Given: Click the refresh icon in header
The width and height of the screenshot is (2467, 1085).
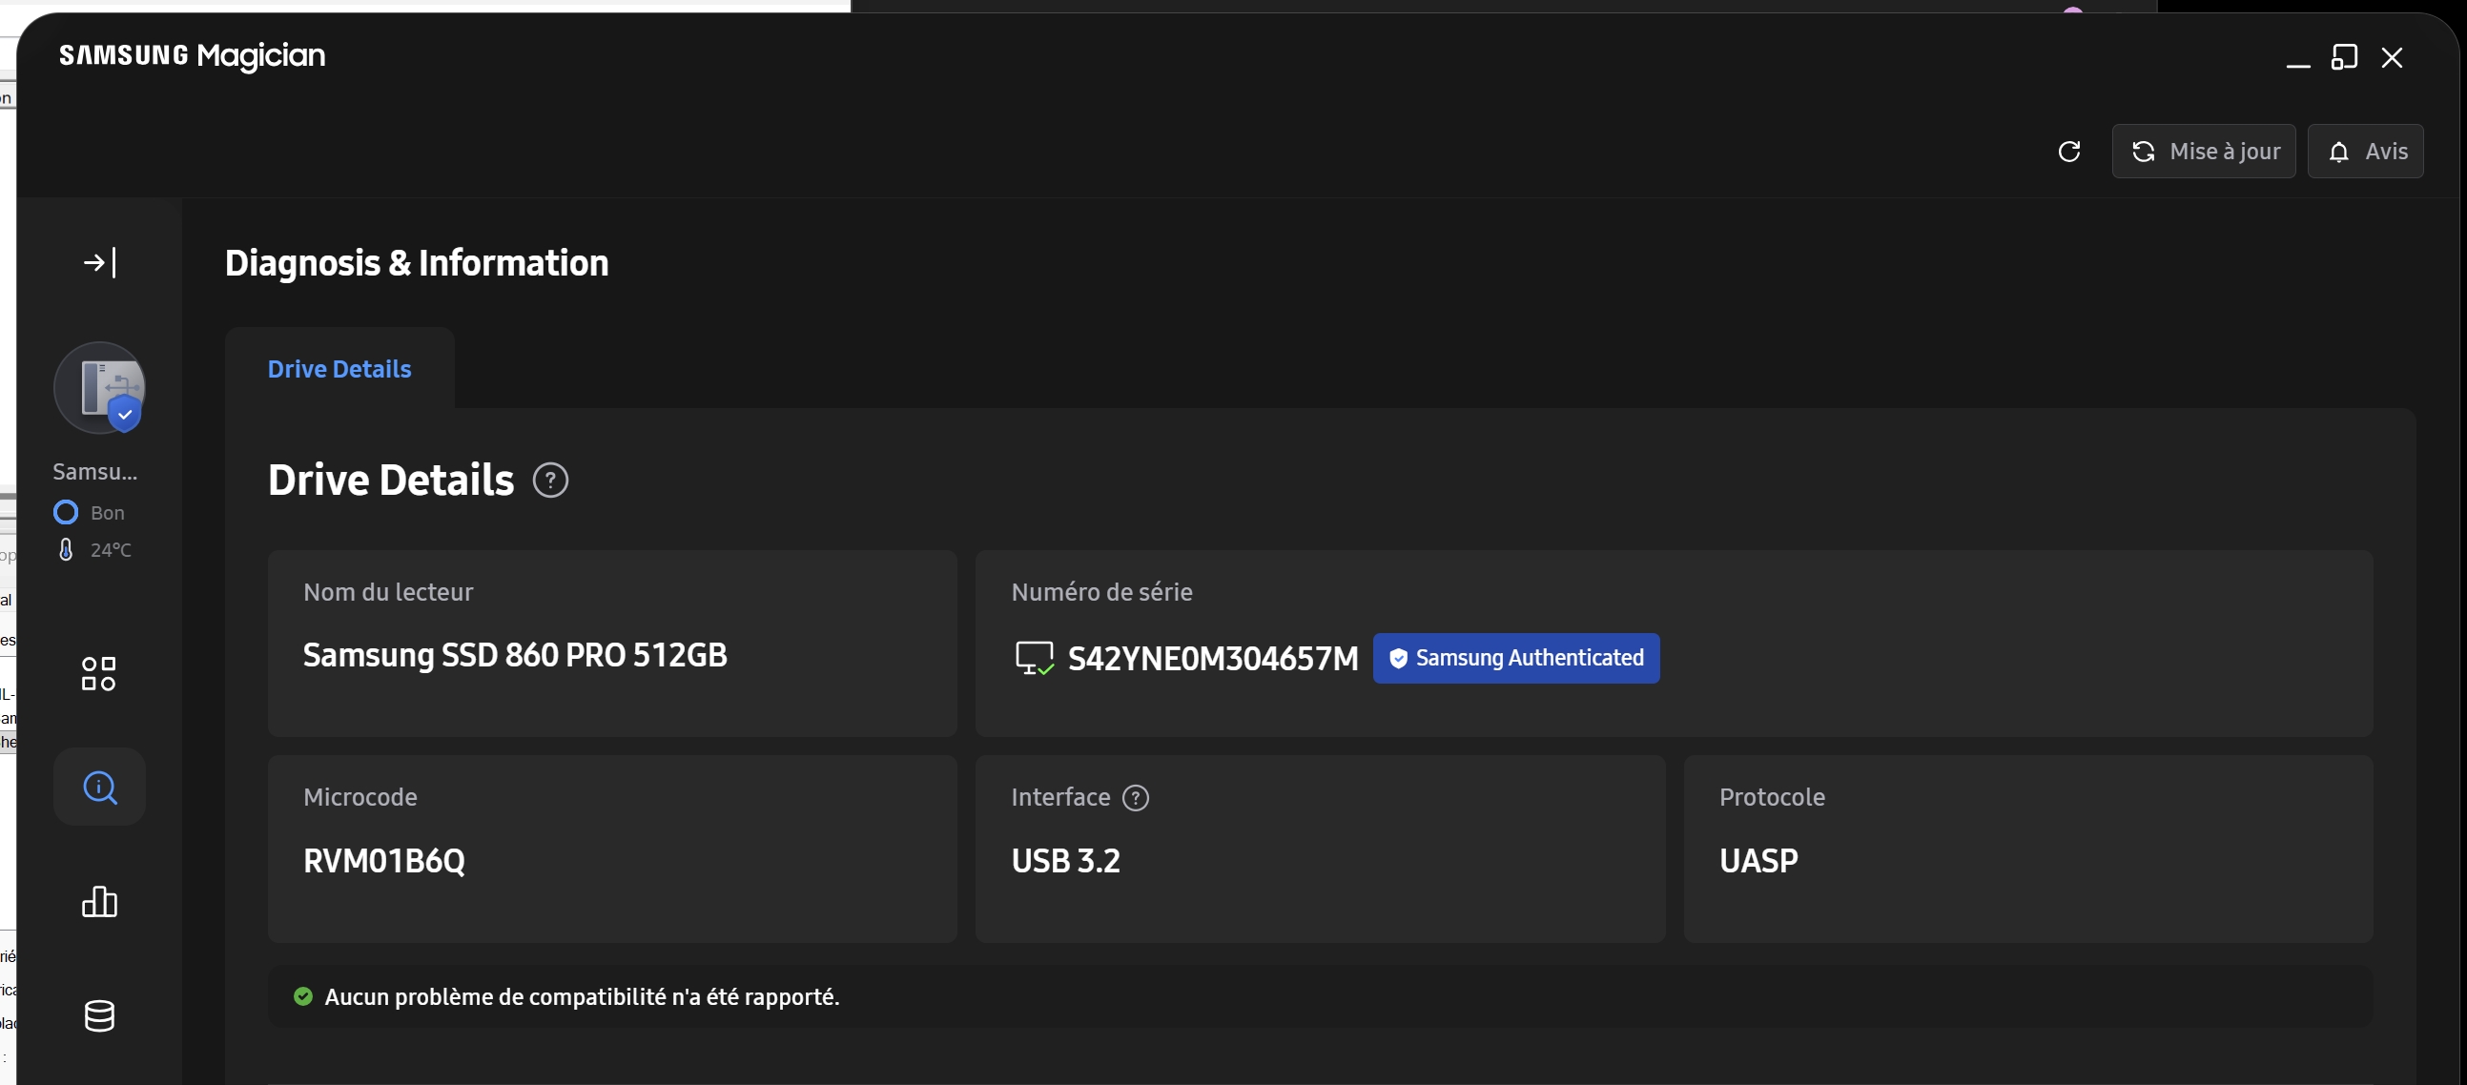Looking at the screenshot, I should click(x=2068, y=152).
